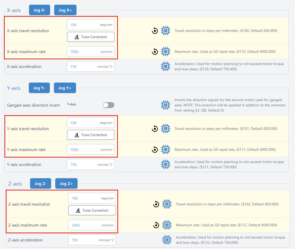Viewport: 295px width, 249px height.
Task: Click chip icon for Y-axis acceleration
Action: 165,165
